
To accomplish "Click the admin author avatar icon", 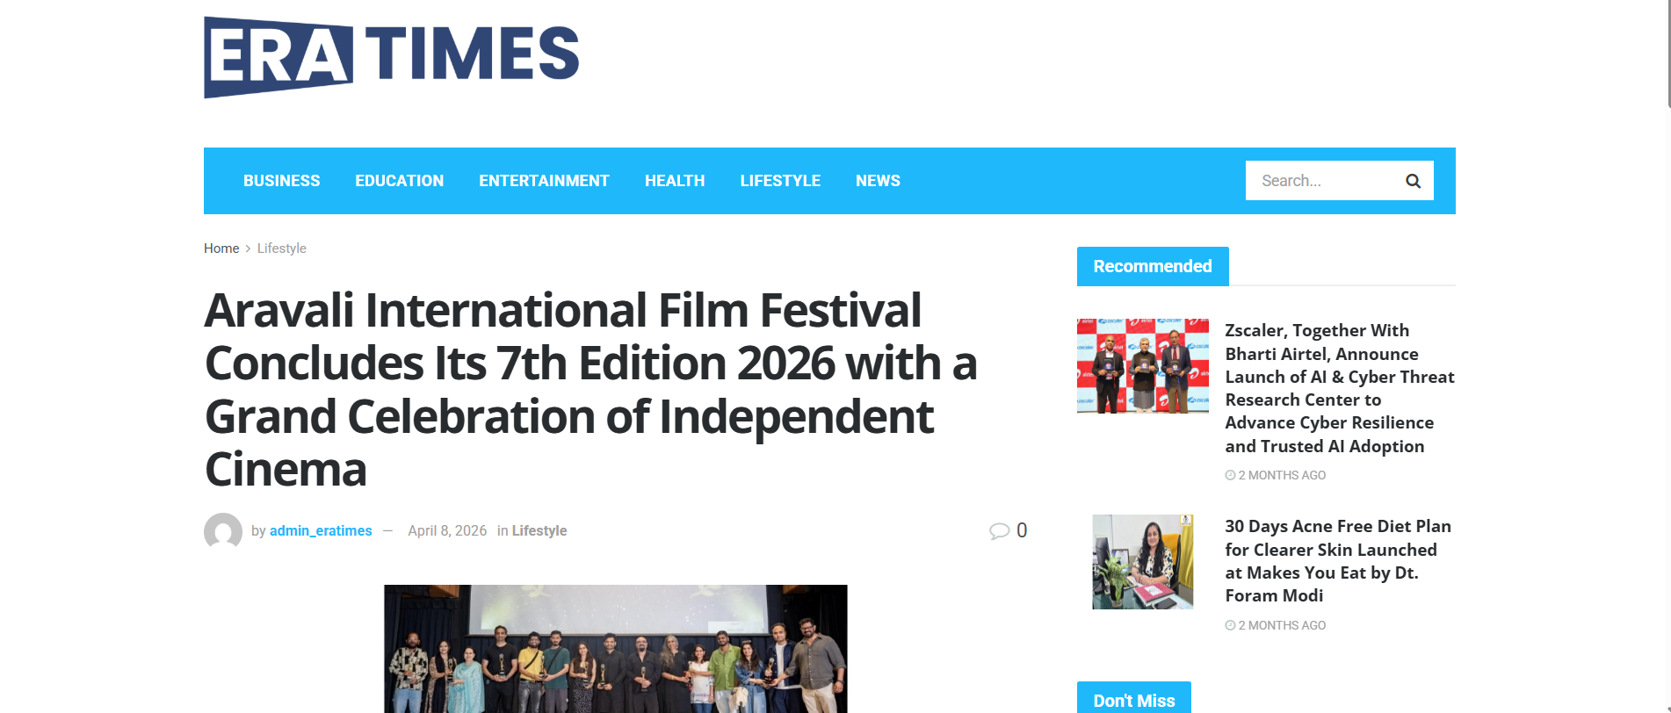I will tap(223, 531).
